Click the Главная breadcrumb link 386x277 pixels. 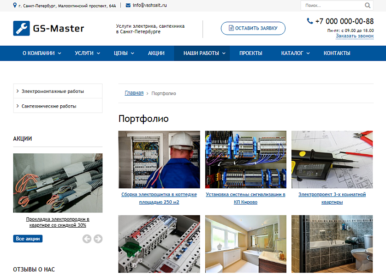coord(134,93)
